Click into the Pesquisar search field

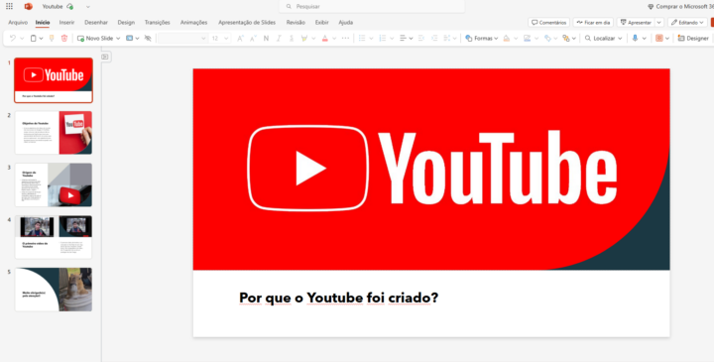click(x=372, y=6)
